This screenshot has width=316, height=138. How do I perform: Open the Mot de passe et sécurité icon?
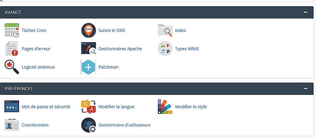[12, 107]
